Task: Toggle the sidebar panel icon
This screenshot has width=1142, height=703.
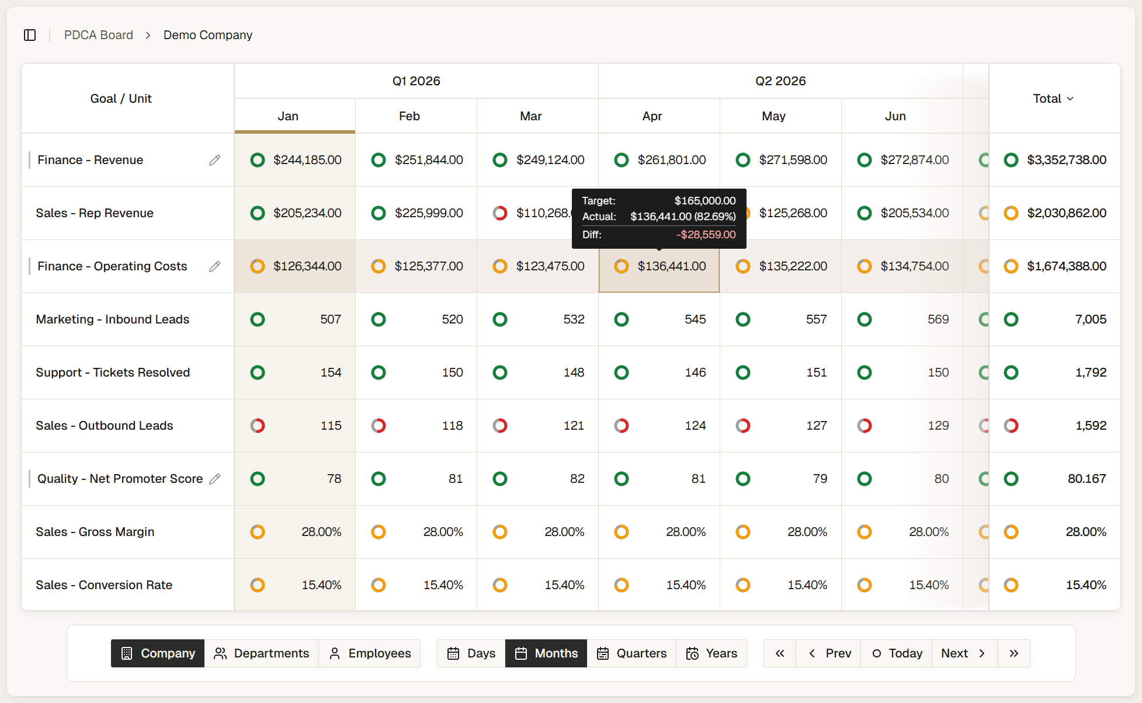Action: pos(30,35)
